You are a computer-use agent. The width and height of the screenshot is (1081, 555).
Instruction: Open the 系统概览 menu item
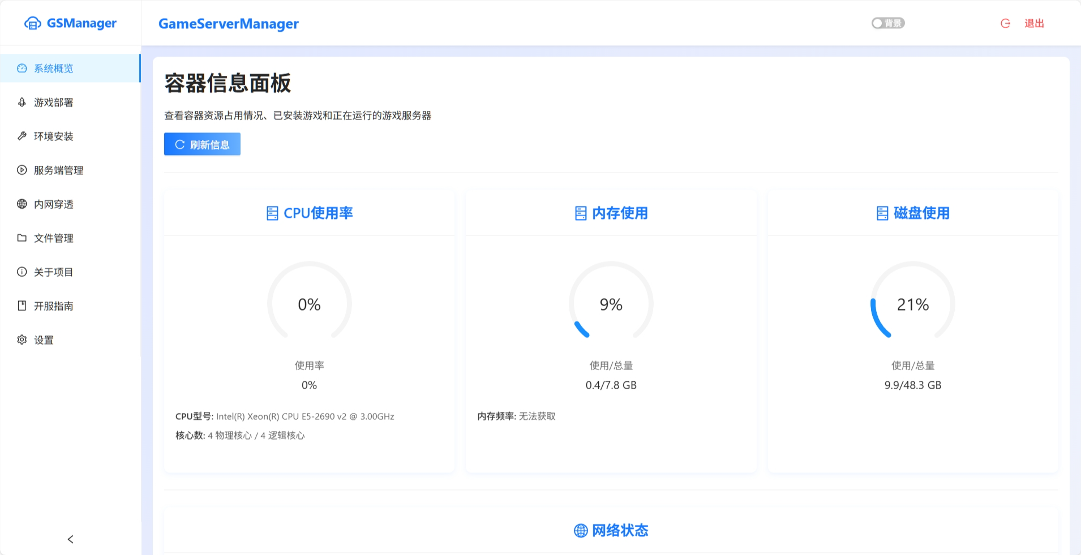click(70, 68)
